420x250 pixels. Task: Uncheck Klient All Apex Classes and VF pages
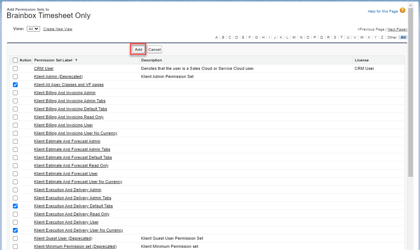[x=15, y=85]
